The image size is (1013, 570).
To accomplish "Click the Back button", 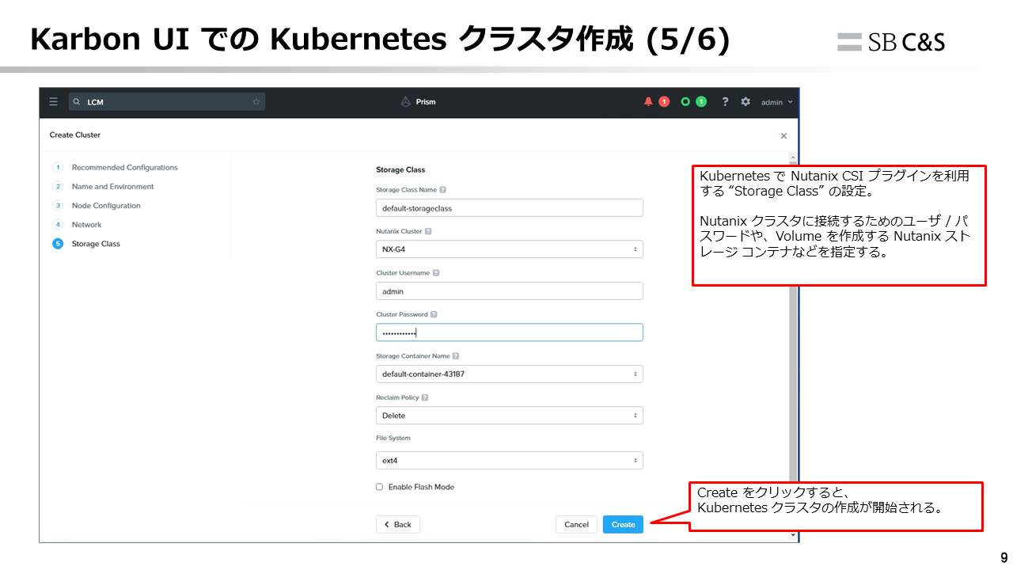I will (x=398, y=524).
